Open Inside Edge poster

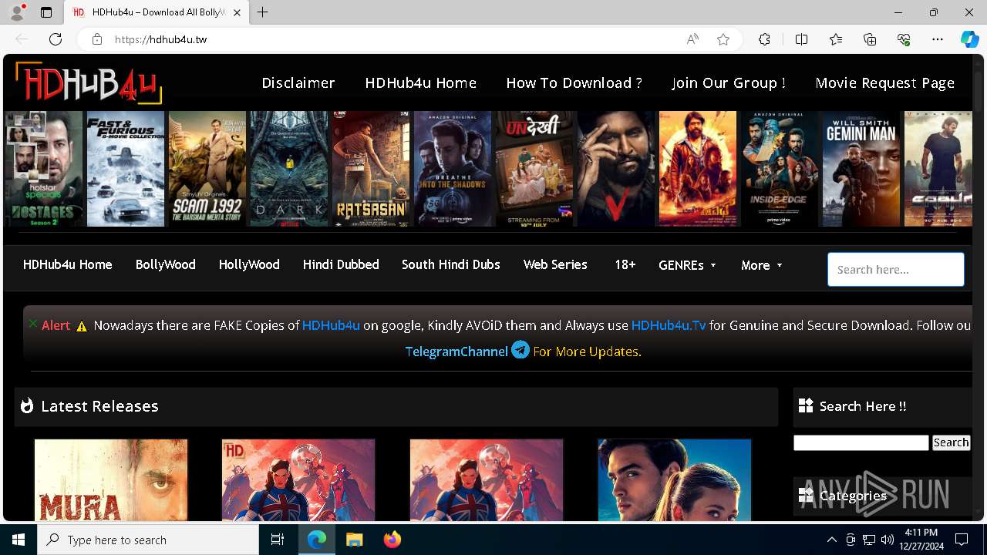pyautogui.click(x=780, y=169)
